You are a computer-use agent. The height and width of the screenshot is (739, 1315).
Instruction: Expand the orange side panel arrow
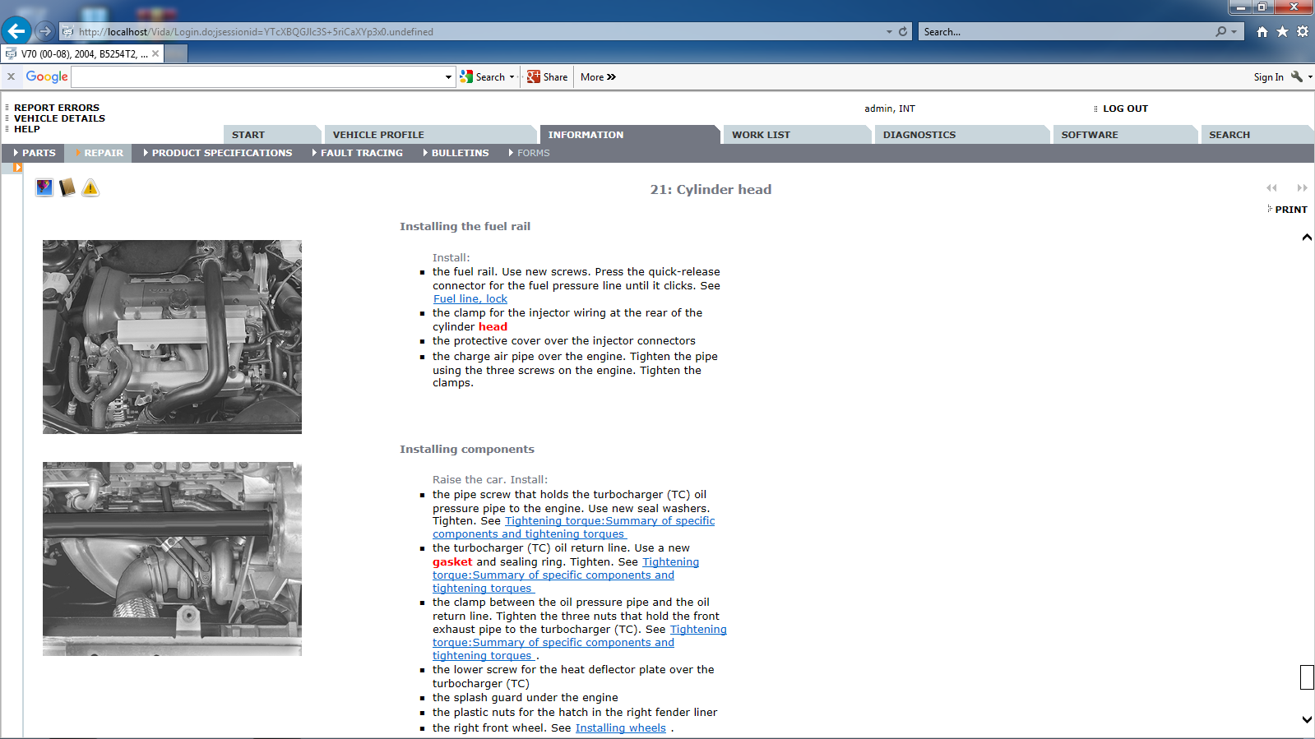click(x=17, y=168)
